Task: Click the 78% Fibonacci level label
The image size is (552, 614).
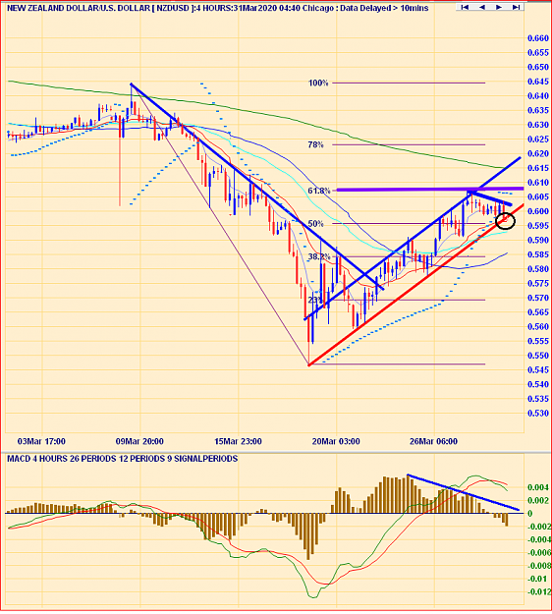Action: 316,144
